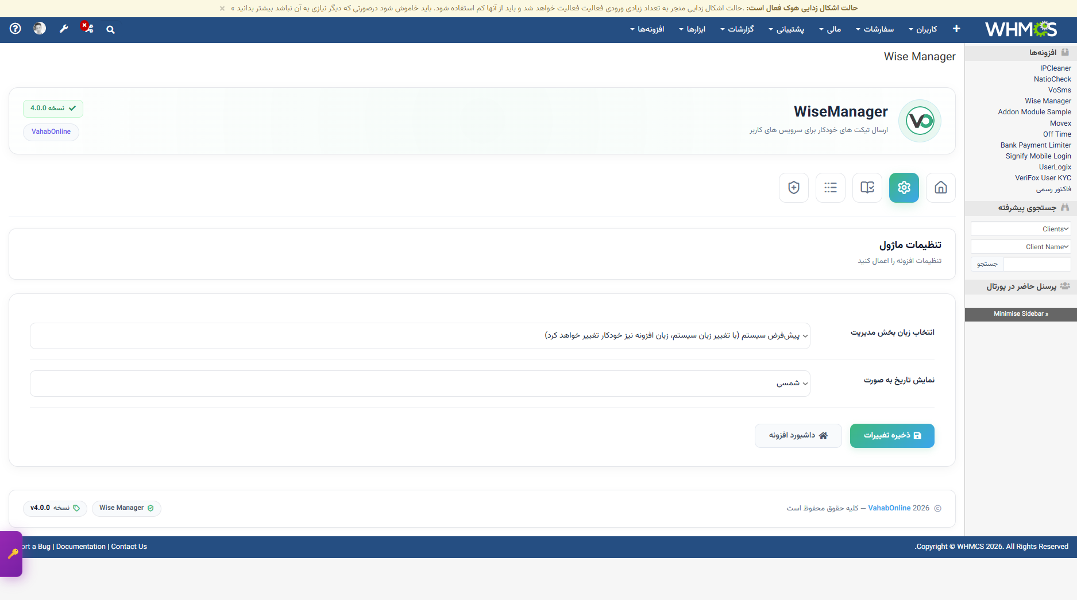
Task: Click the purple key widget
Action: click(x=11, y=553)
